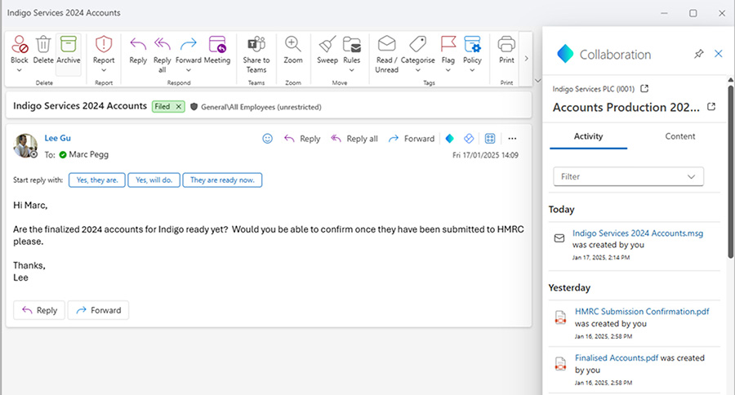The height and width of the screenshot is (395, 735).
Task: Expand the Block dropdown arrow
Action: pos(19,70)
